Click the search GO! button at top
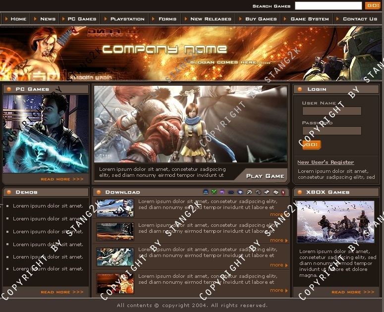 pyautogui.click(x=373, y=5)
